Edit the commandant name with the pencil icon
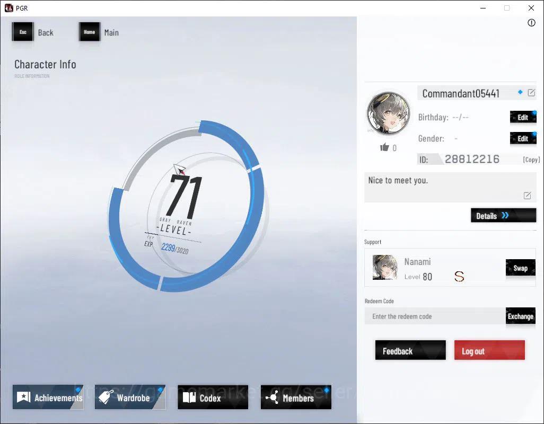 (531, 93)
